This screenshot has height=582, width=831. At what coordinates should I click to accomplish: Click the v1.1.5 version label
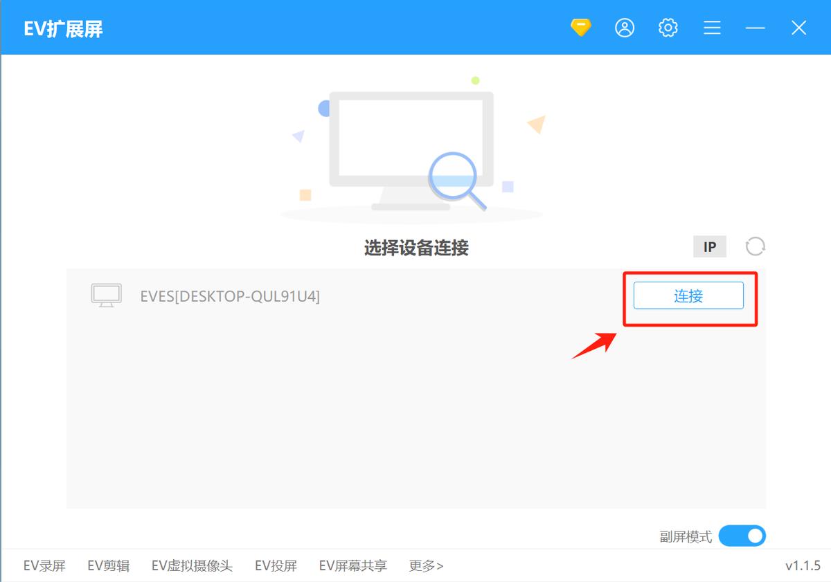click(x=803, y=565)
